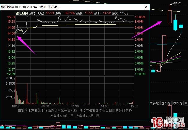Click the opening volume spike bar near 9.30万
The width and height of the screenshot is (188, 130).
click(16, 90)
